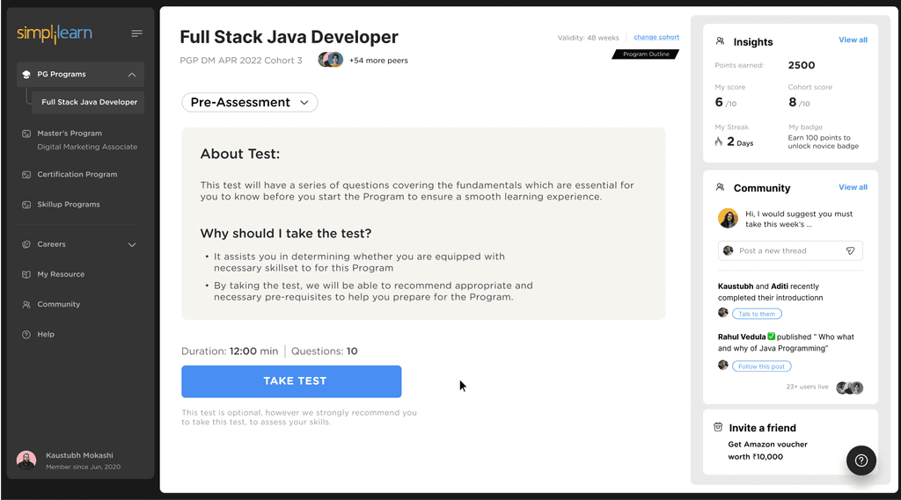The image size is (901, 500).
Task: Click the My Resource book icon
Action: [26, 274]
